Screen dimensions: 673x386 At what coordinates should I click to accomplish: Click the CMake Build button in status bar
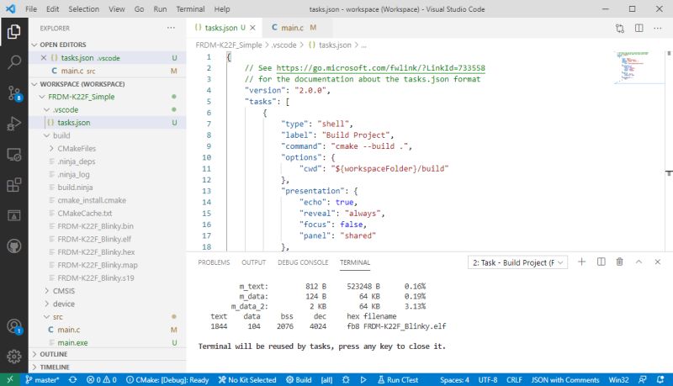(x=299, y=379)
